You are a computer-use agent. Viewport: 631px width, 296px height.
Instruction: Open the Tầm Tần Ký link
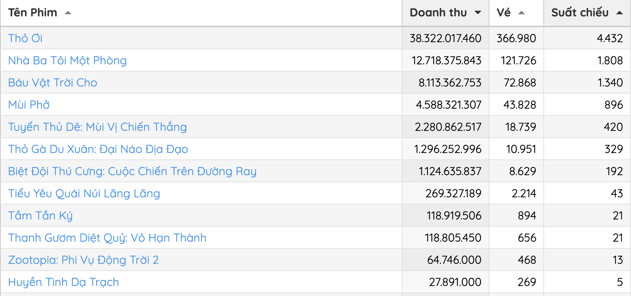point(40,216)
